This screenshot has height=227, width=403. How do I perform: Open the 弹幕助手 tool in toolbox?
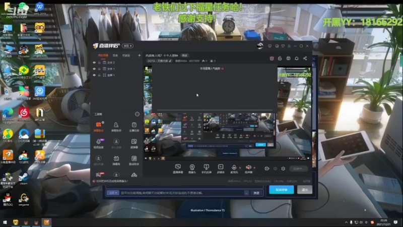pyautogui.click(x=98, y=127)
